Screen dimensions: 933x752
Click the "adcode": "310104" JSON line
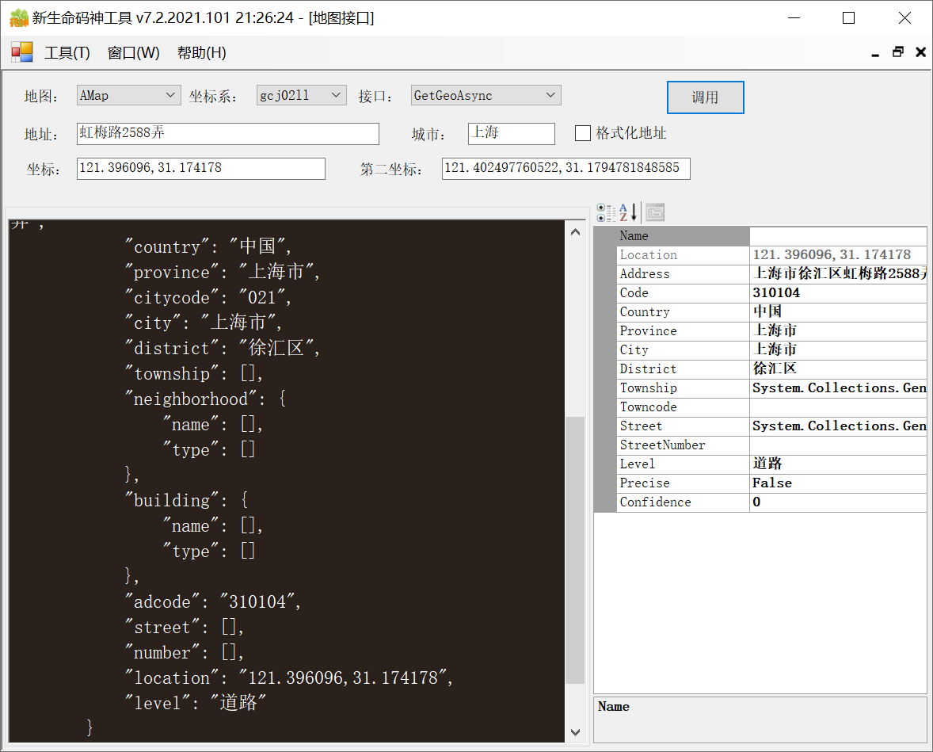(x=212, y=602)
